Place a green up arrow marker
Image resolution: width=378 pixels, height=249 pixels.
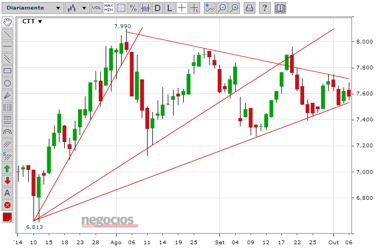click(x=7, y=168)
